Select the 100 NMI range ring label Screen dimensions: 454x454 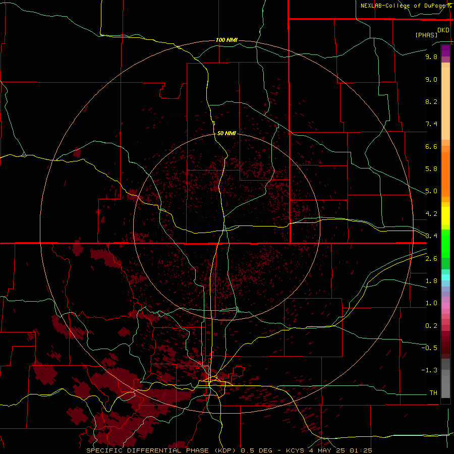click(226, 40)
